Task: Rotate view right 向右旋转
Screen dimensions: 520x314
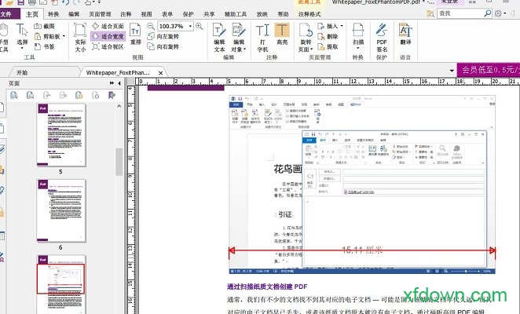Action: (x=163, y=47)
